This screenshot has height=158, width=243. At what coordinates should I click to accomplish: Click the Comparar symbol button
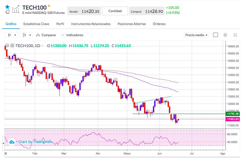tap(46, 35)
